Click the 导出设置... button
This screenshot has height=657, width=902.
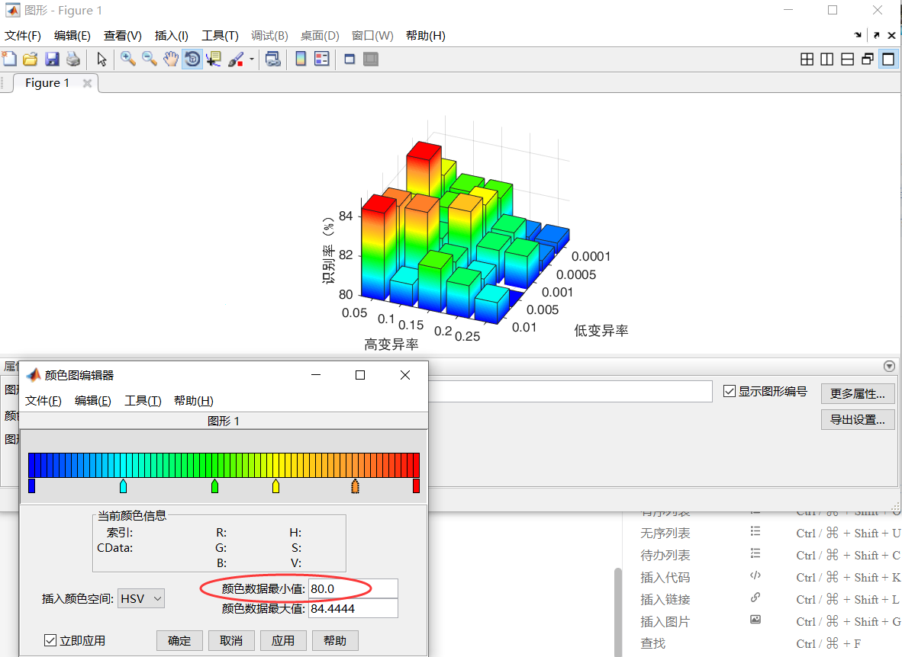[x=858, y=420]
